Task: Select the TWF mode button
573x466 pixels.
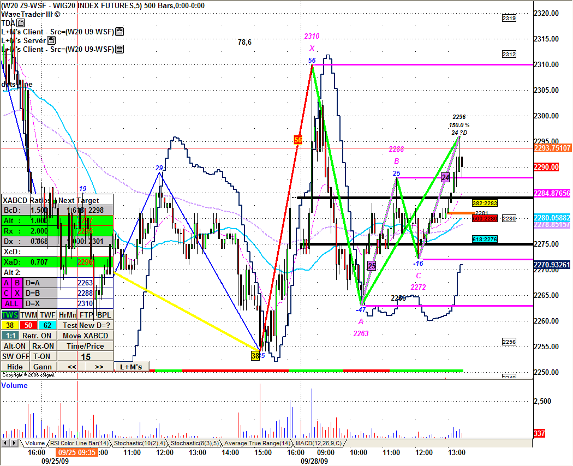Action: (x=47, y=315)
